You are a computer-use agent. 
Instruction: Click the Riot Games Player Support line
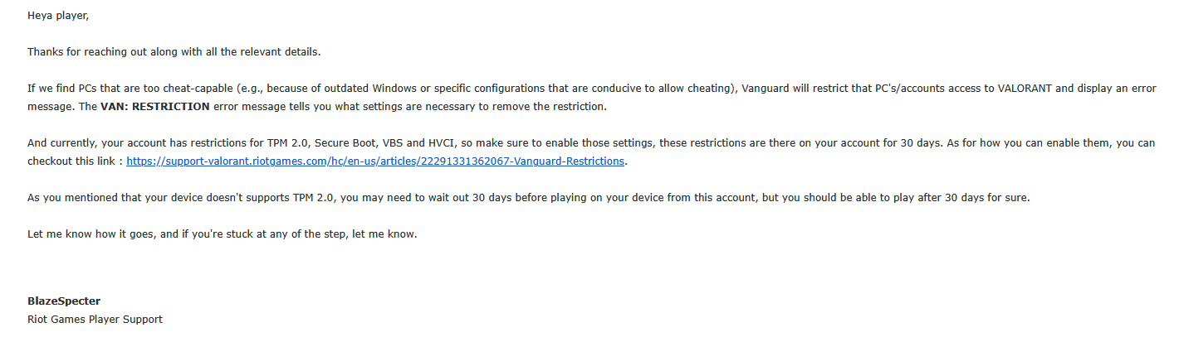click(x=95, y=319)
